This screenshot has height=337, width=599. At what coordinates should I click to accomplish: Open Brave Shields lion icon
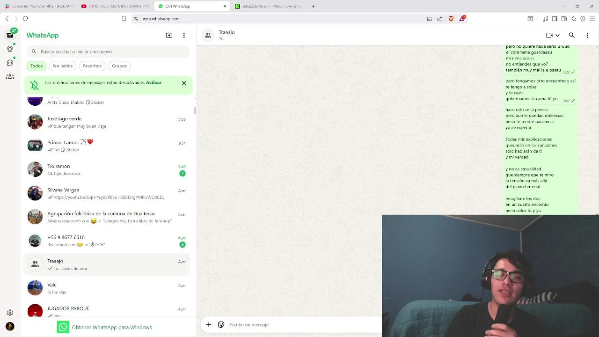click(451, 19)
